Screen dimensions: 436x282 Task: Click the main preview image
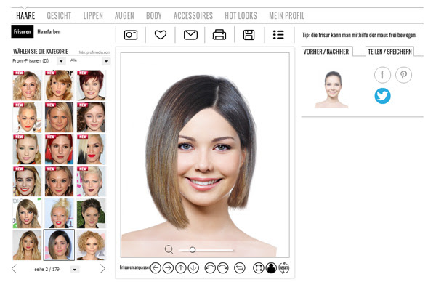pos(205,155)
